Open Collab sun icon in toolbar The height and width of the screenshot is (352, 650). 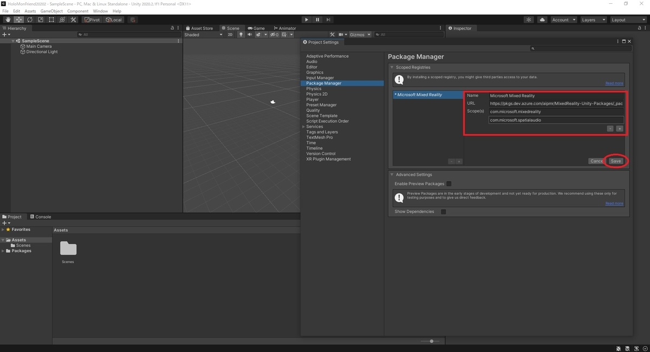(529, 19)
